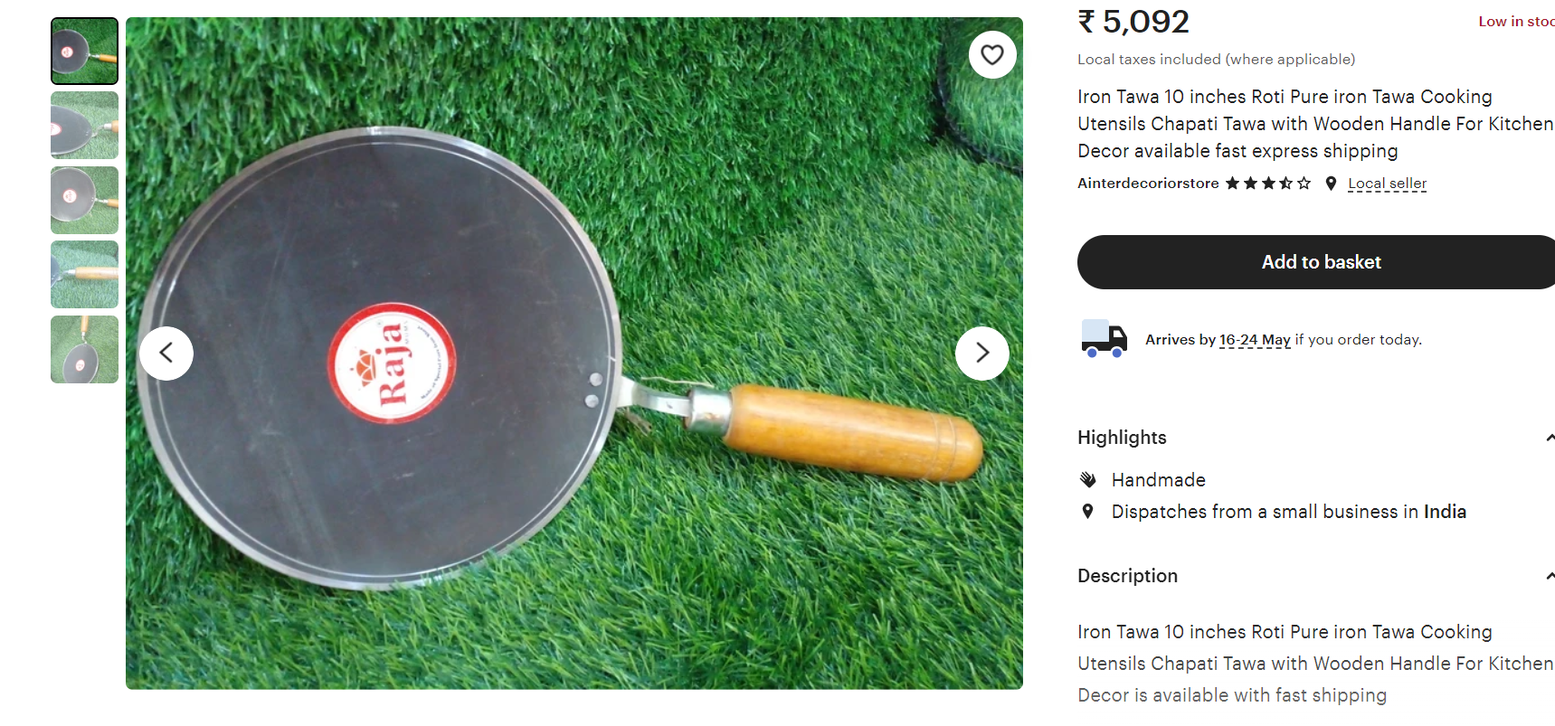Screen dimensions: 1555x726
Task: Open the 16-24 May delivery estimate link
Action: point(1255,340)
